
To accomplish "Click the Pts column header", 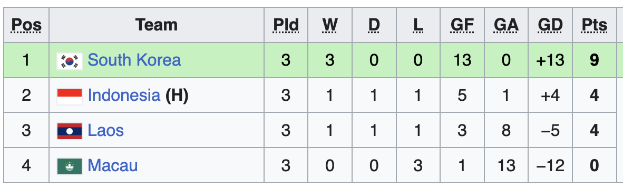I will [595, 25].
